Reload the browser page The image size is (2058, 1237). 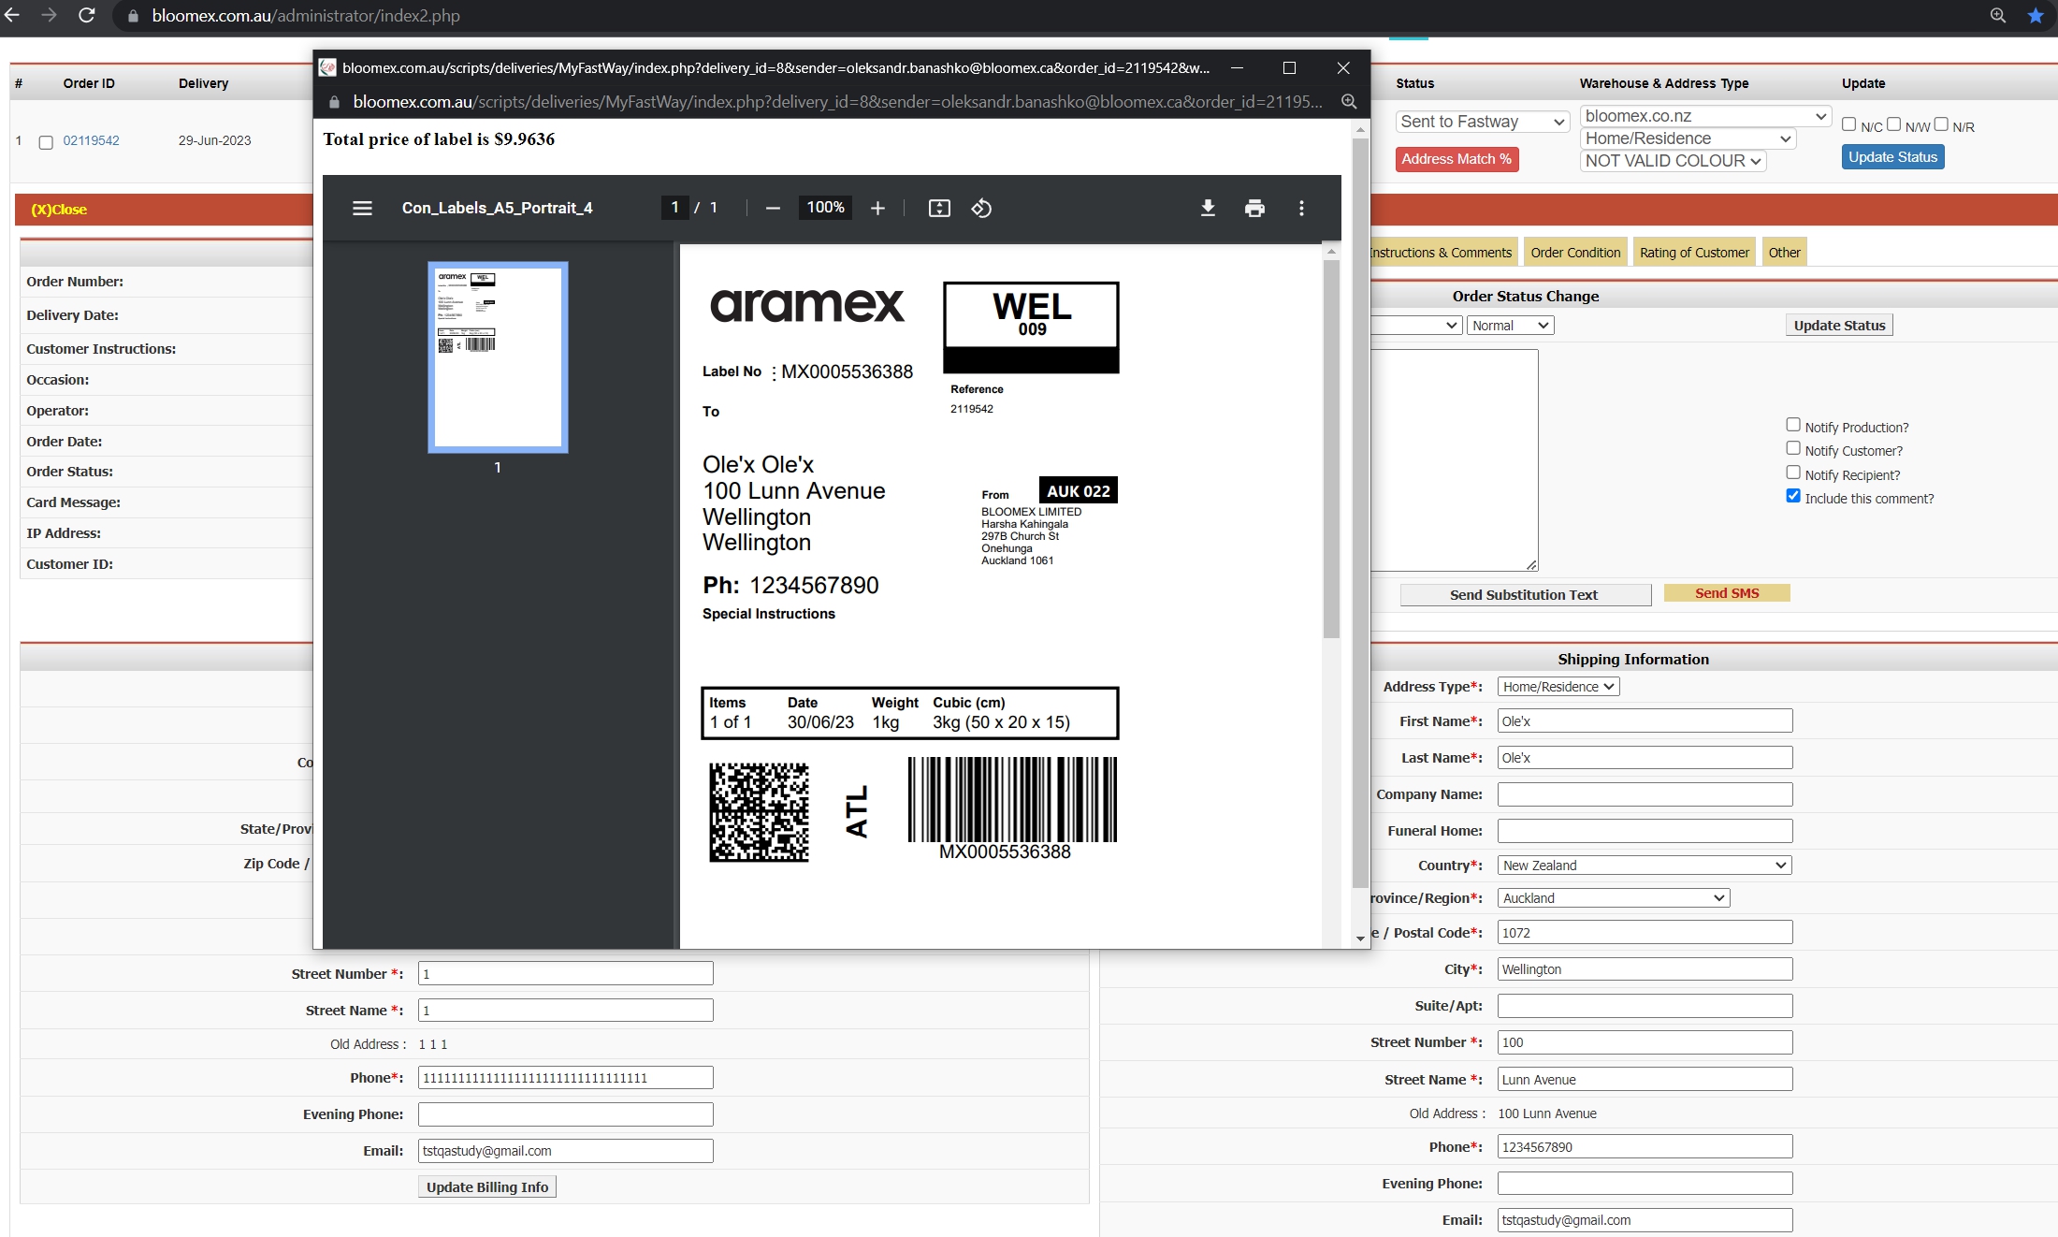click(x=87, y=15)
